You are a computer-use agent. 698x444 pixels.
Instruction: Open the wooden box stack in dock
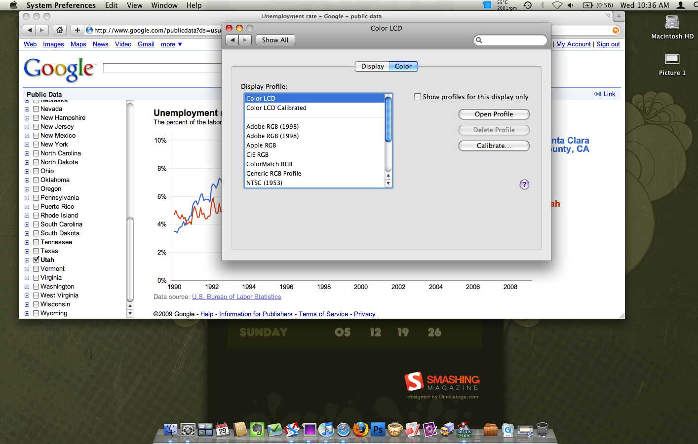point(490,430)
